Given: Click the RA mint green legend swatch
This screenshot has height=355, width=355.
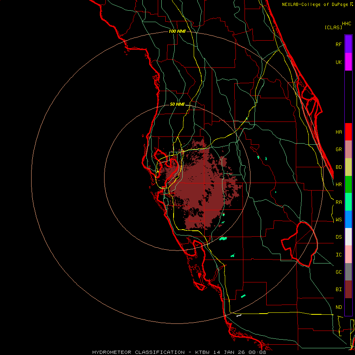Looking at the screenshot, I should point(348,202).
